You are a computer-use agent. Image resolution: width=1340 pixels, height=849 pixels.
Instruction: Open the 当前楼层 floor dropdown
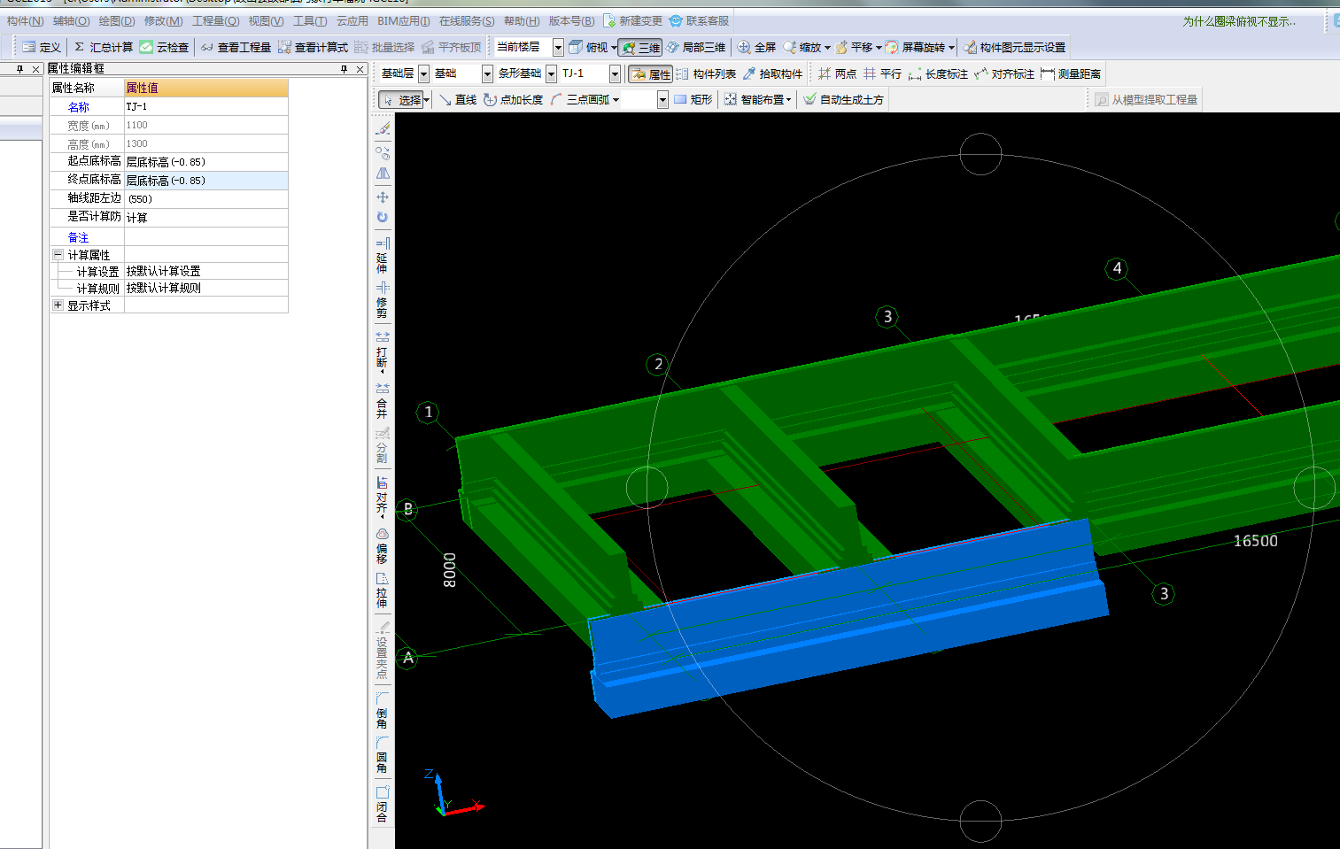pos(558,48)
